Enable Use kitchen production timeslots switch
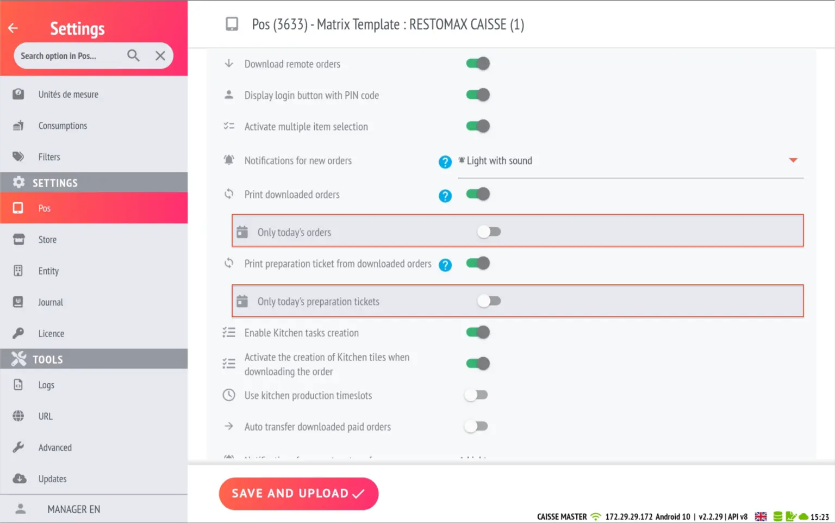The width and height of the screenshot is (835, 523). tap(476, 395)
